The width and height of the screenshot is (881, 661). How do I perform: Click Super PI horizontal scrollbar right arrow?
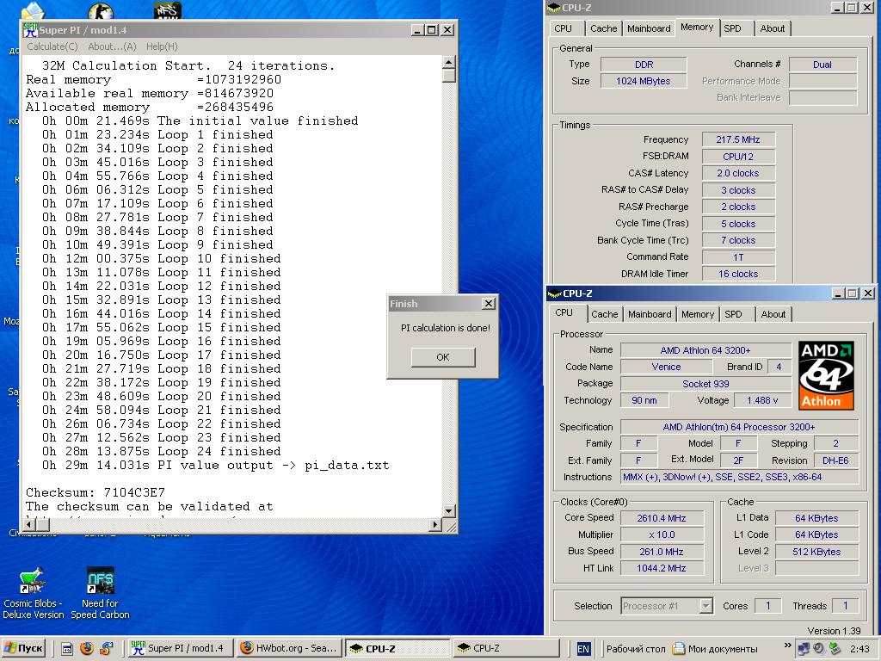(434, 524)
